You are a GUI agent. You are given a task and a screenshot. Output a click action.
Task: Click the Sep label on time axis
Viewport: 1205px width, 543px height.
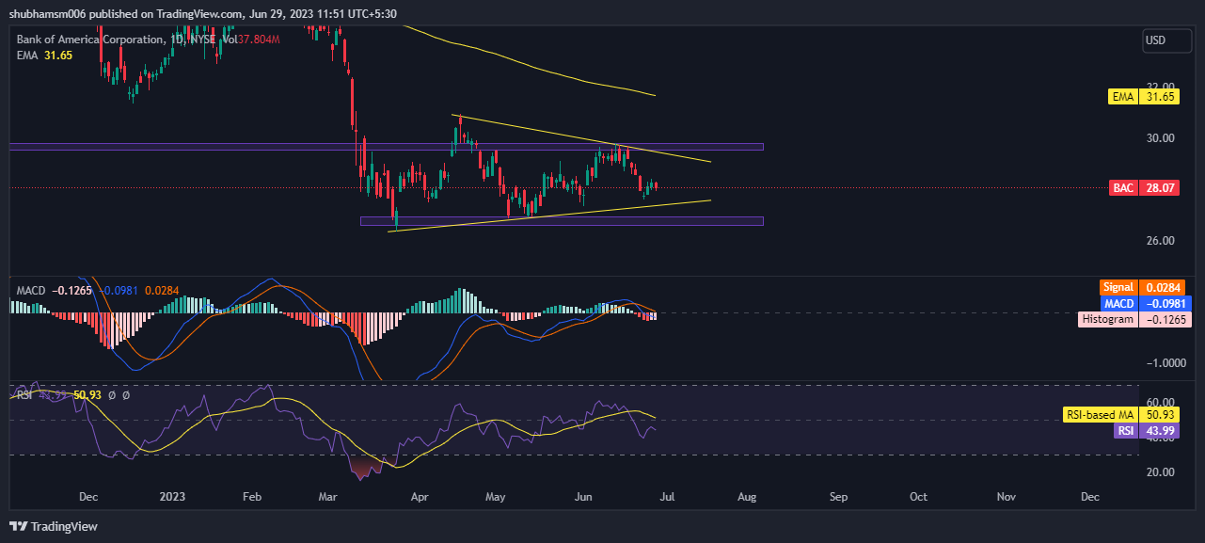coord(838,496)
